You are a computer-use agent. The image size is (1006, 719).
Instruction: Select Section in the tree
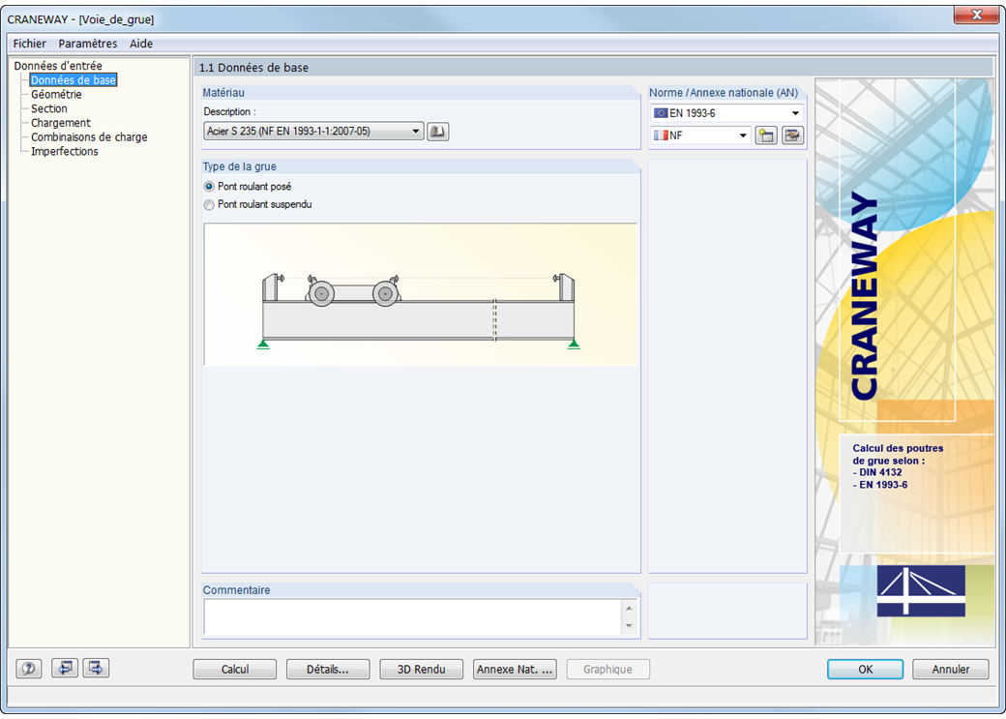(x=49, y=108)
